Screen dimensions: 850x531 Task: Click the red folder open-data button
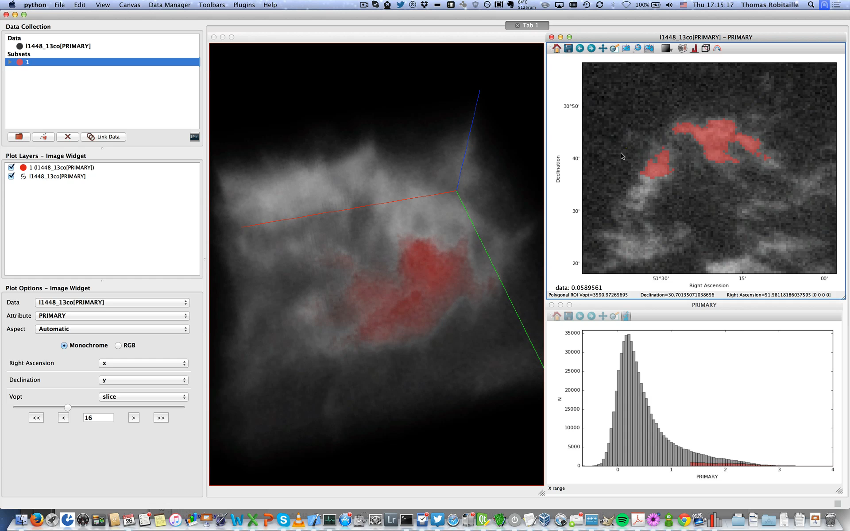(x=19, y=137)
